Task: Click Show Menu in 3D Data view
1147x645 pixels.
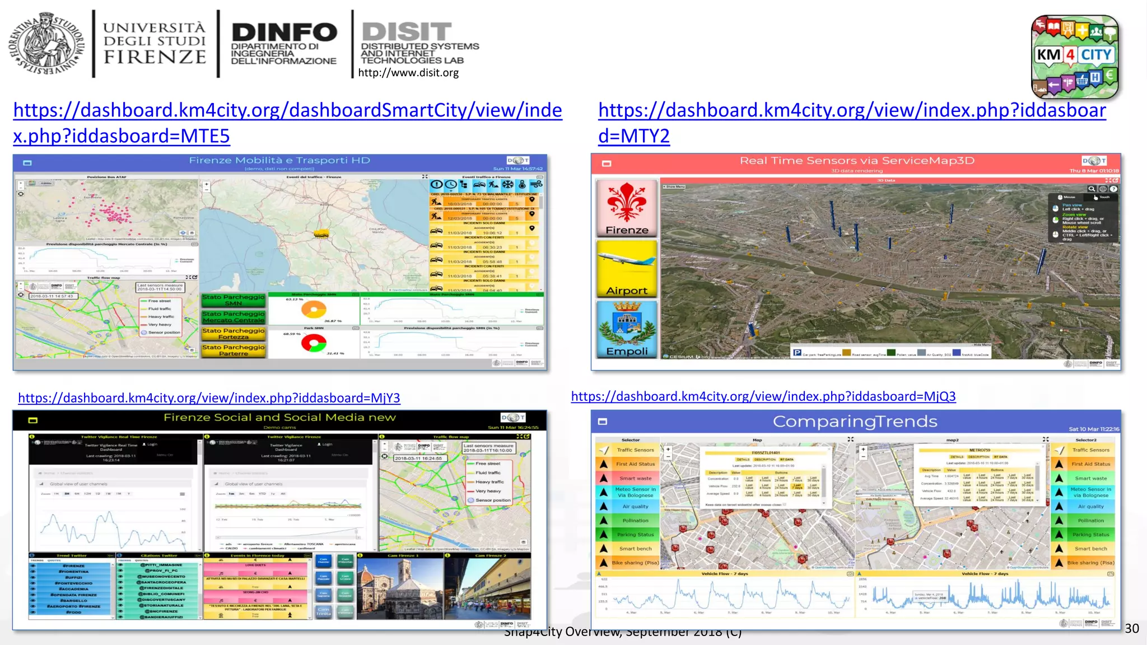Action: click(x=674, y=186)
